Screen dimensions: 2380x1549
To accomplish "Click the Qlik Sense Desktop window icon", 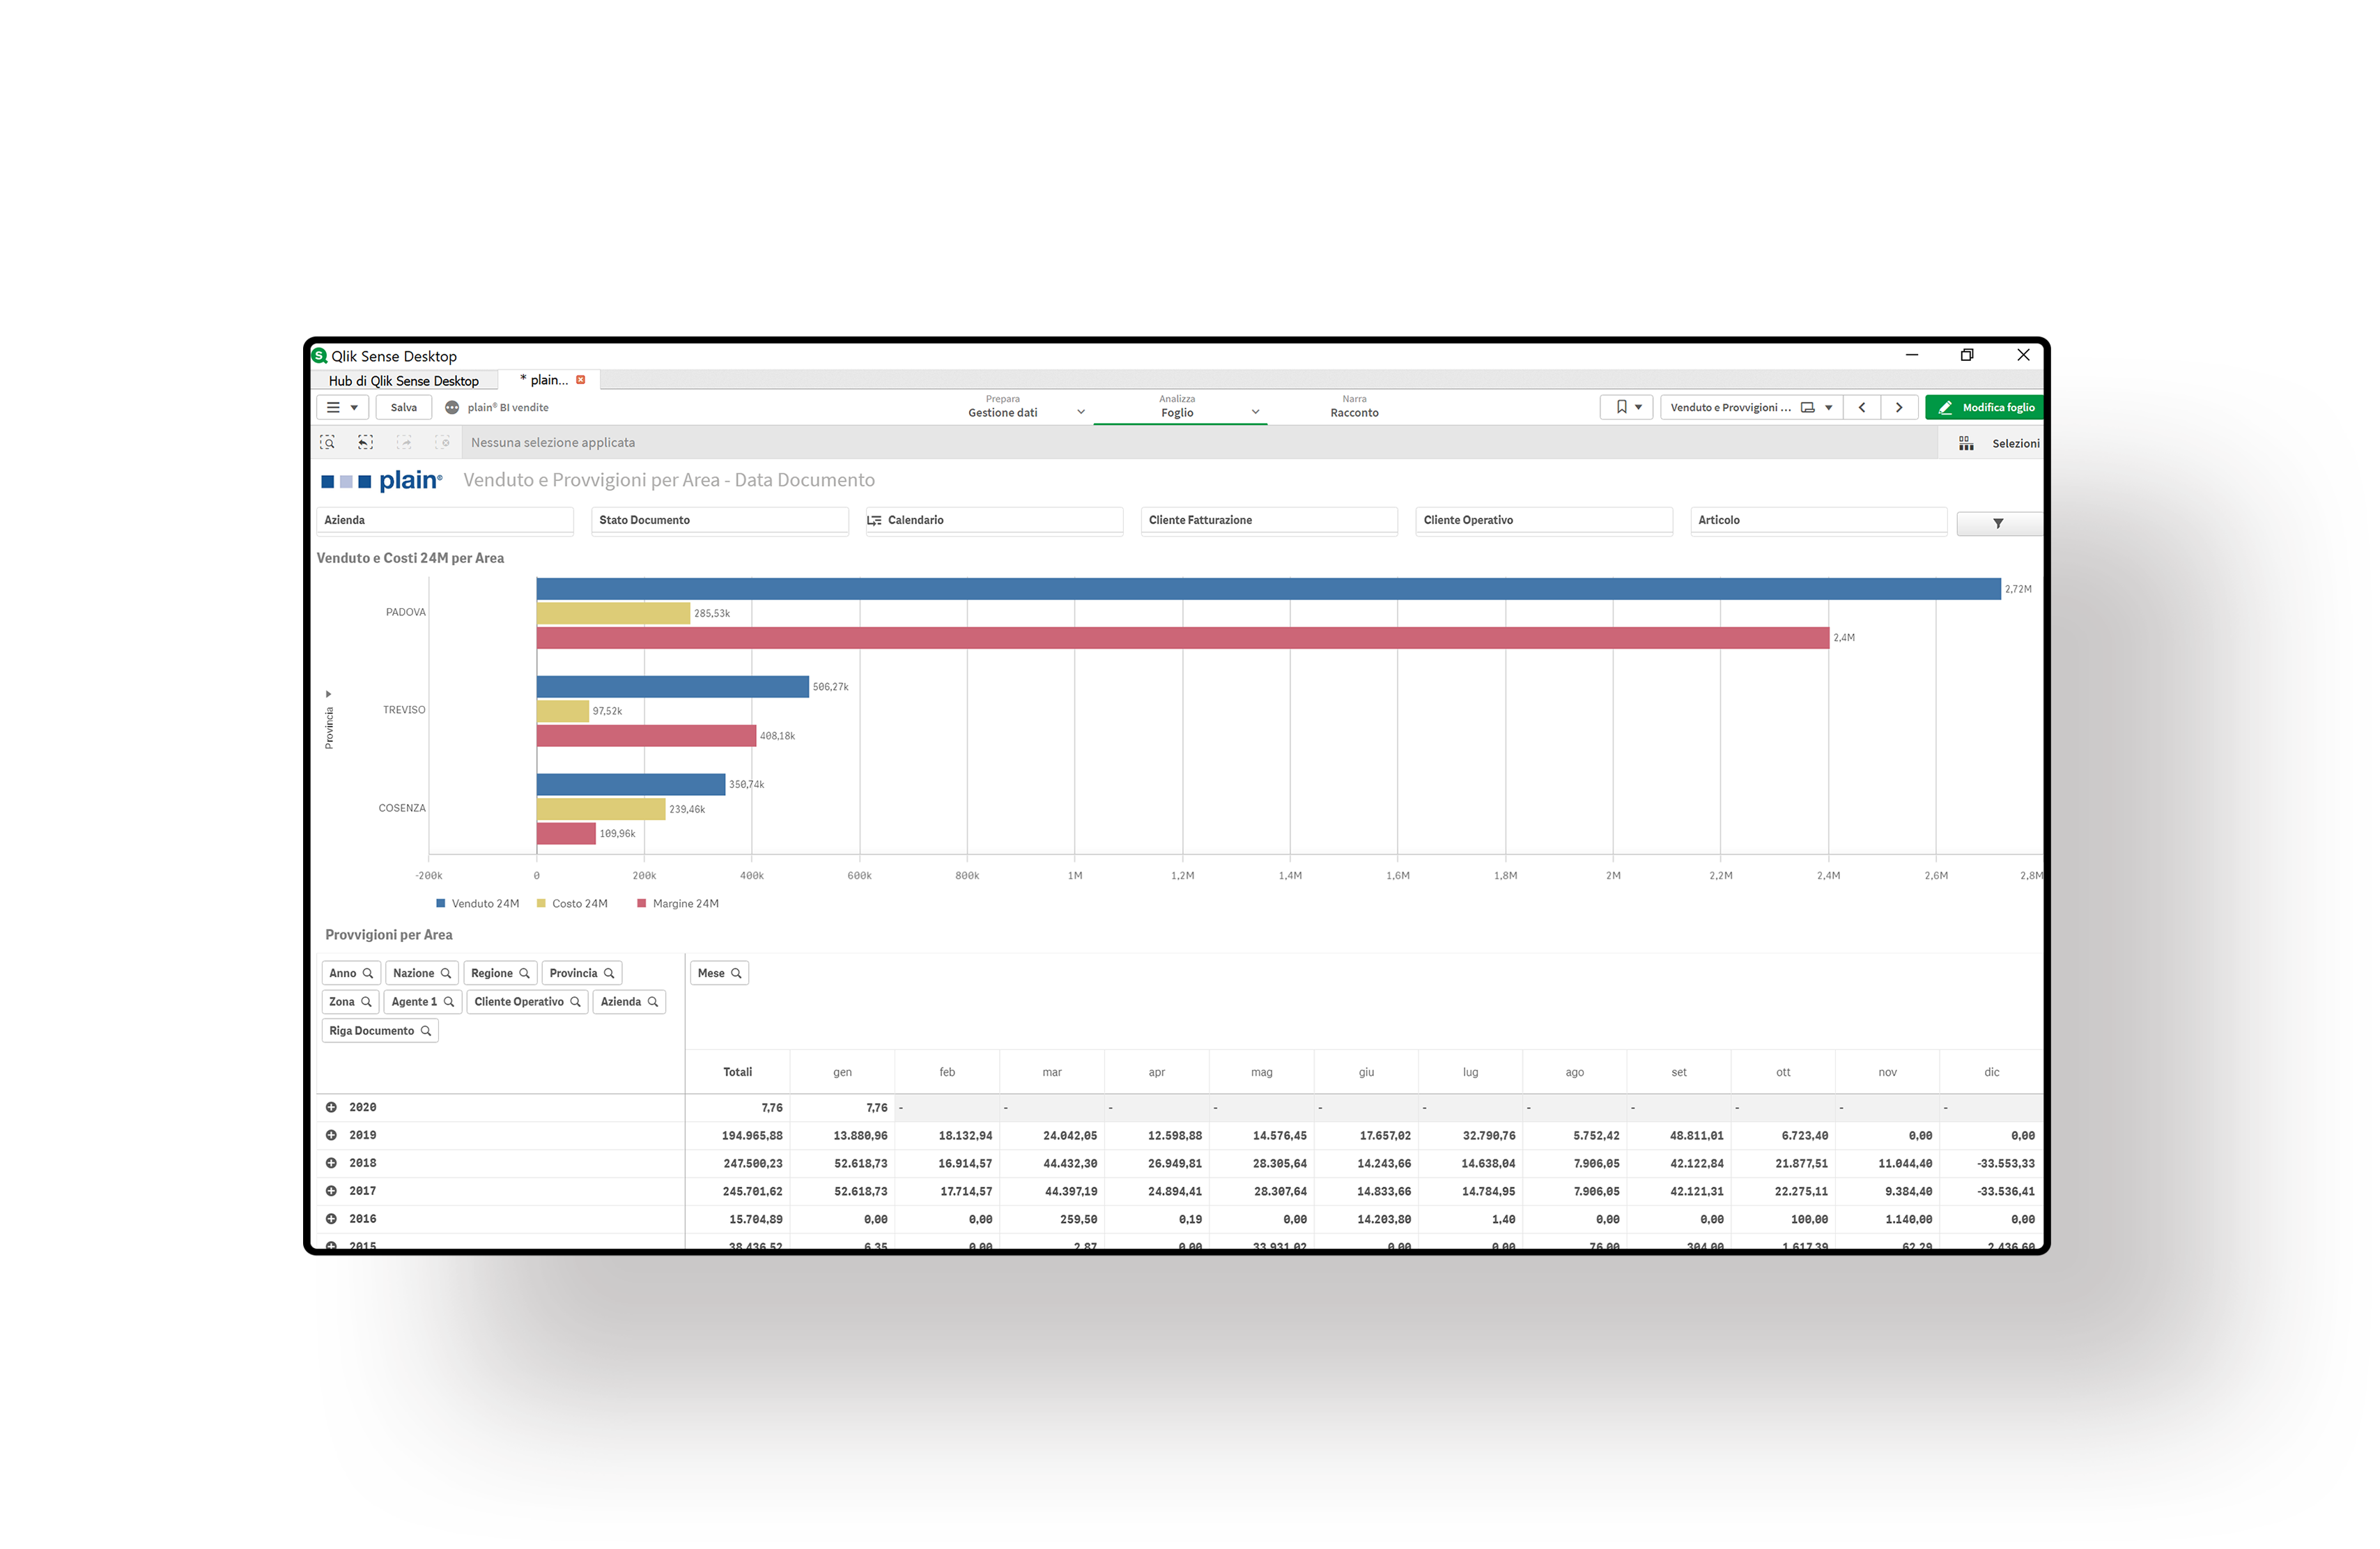I will pos(320,356).
